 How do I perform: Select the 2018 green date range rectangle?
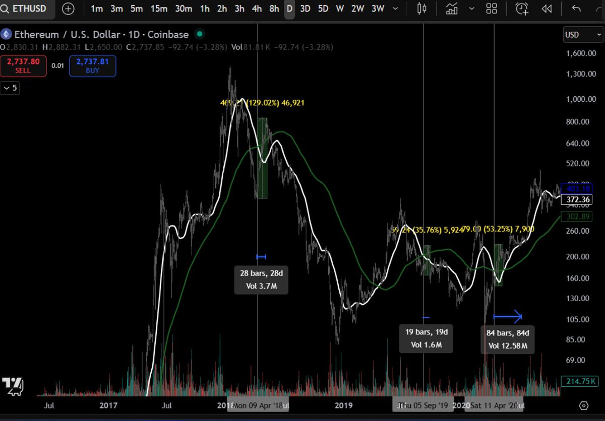click(x=262, y=158)
